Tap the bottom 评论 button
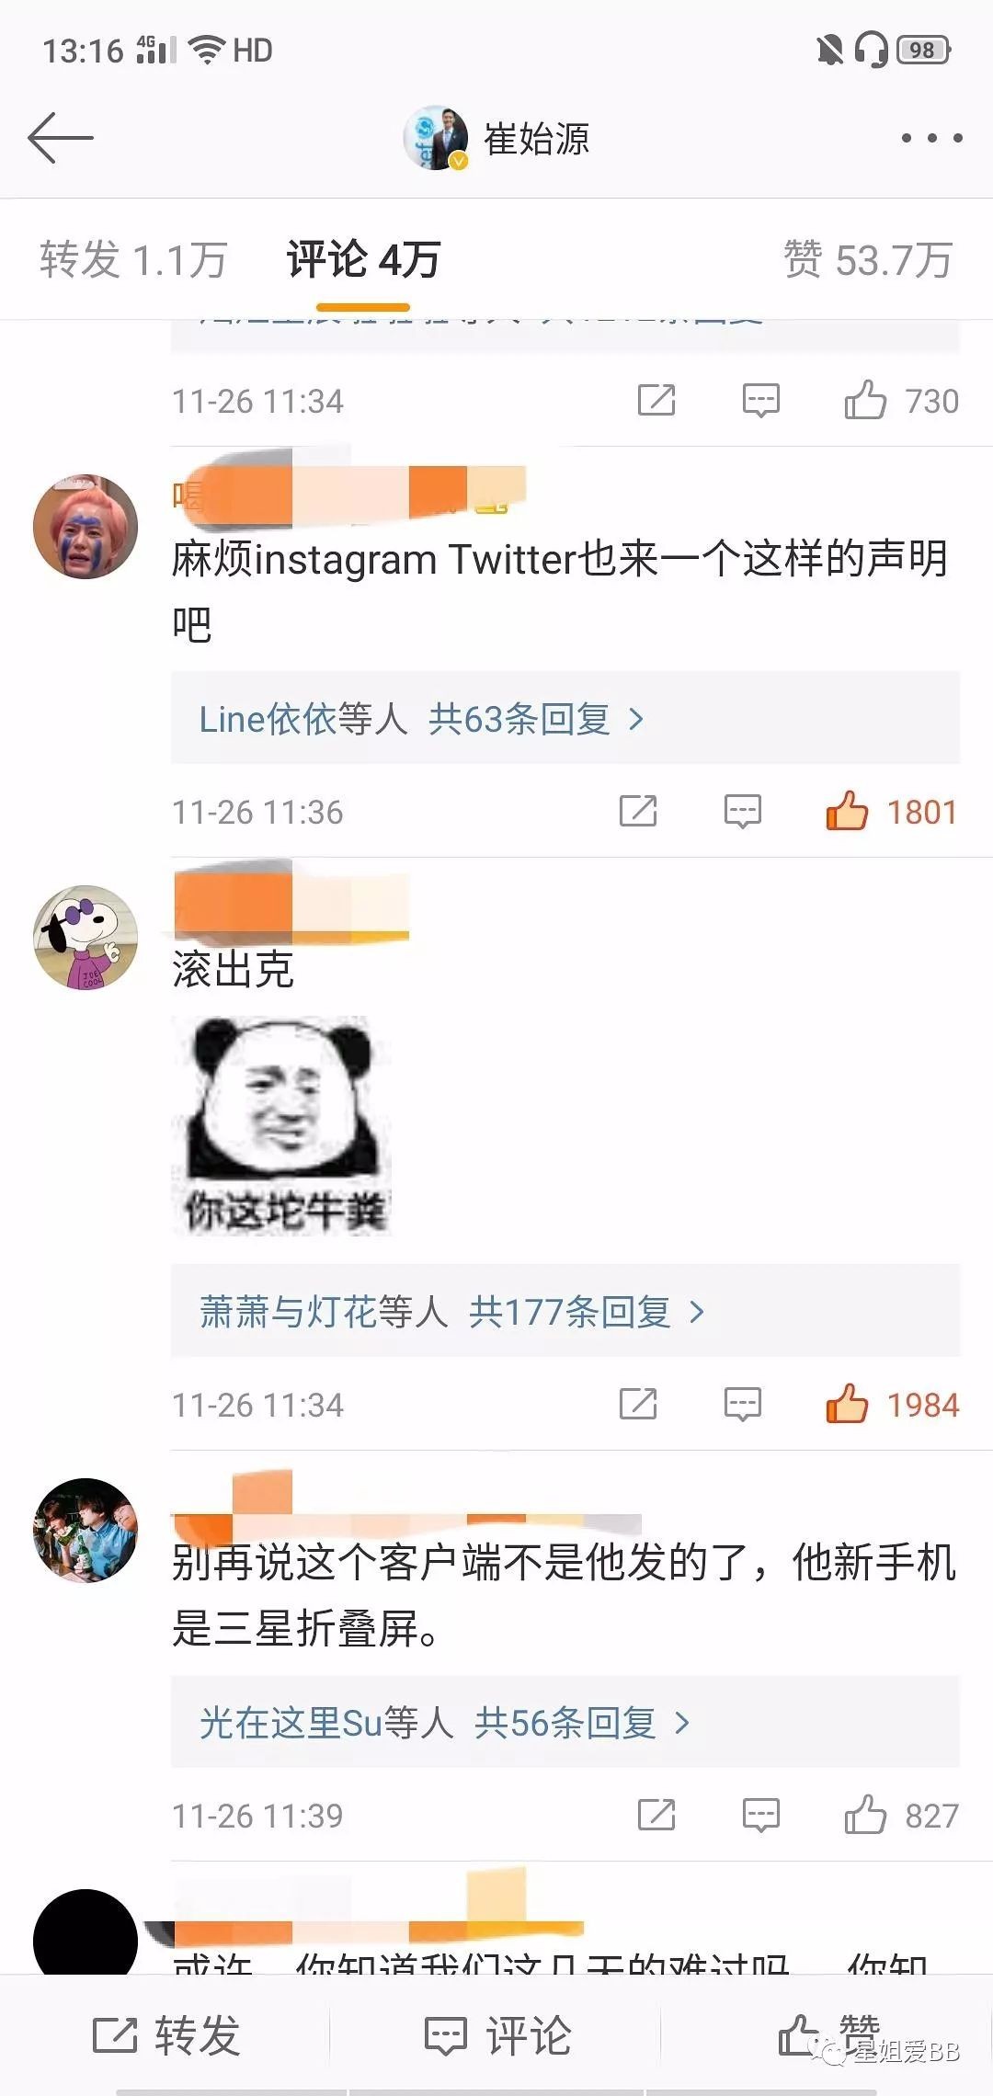 click(497, 2034)
